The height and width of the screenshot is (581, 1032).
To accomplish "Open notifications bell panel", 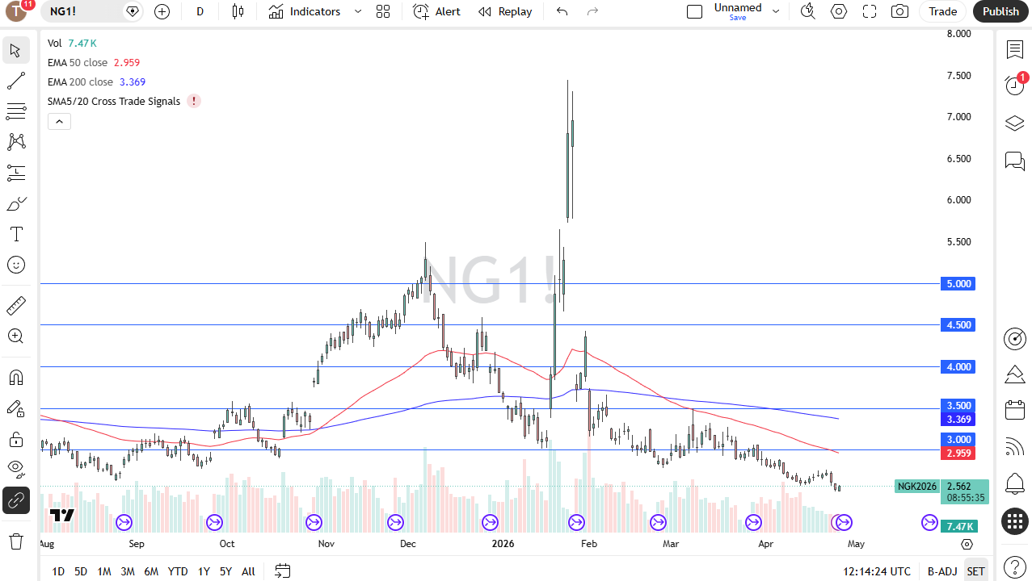I will click(x=1015, y=483).
